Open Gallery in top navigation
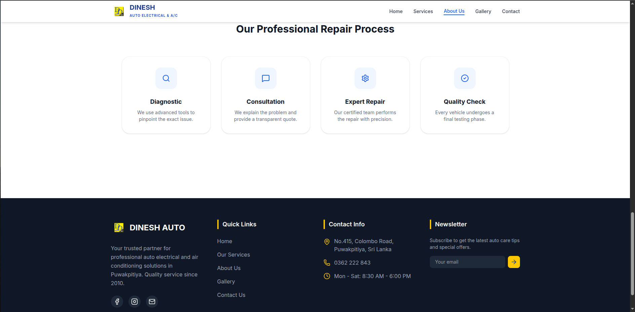This screenshot has height=312, width=635. click(x=483, y=11)
